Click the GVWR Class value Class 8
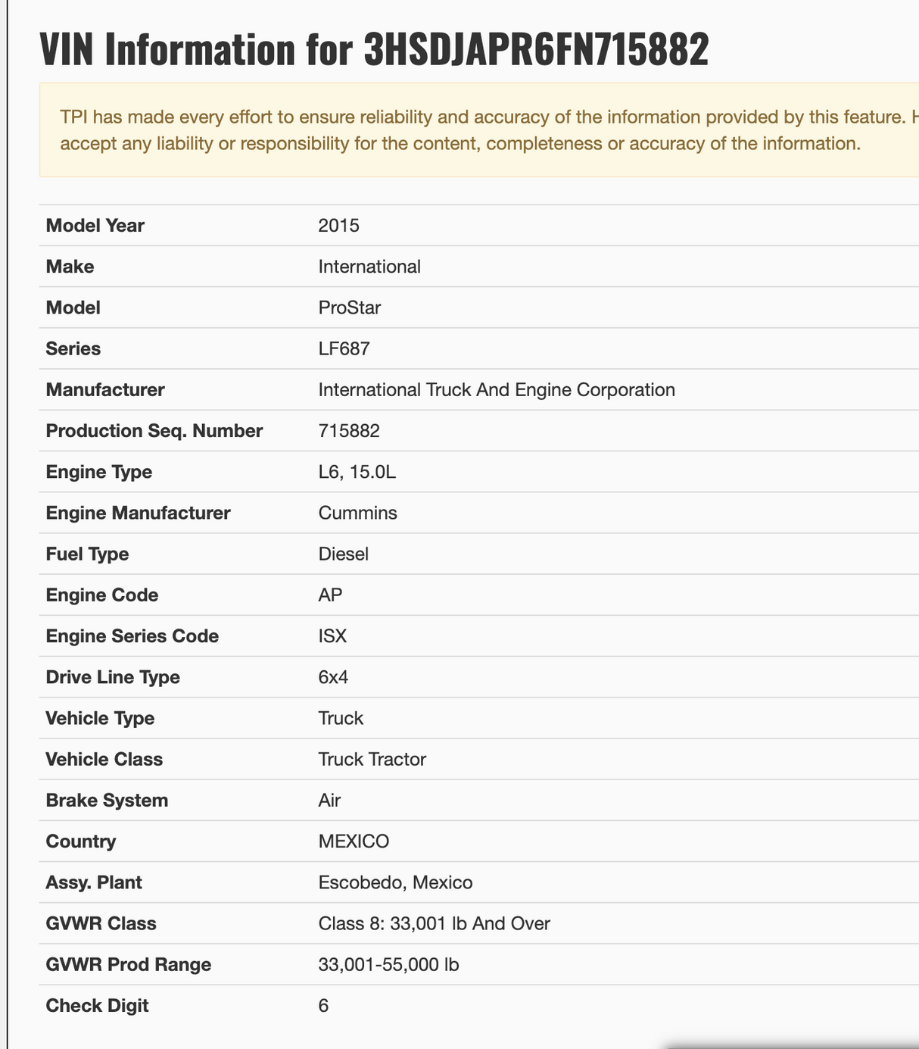 (434, 923)
